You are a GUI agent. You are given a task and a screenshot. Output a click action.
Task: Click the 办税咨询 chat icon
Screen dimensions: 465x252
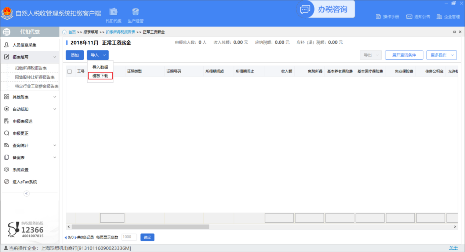click(x=305, y=10)
